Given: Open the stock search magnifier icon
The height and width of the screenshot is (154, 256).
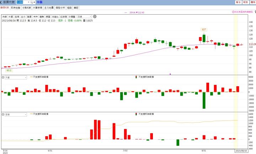Looking at the screenshot, I should click(31, 2).
